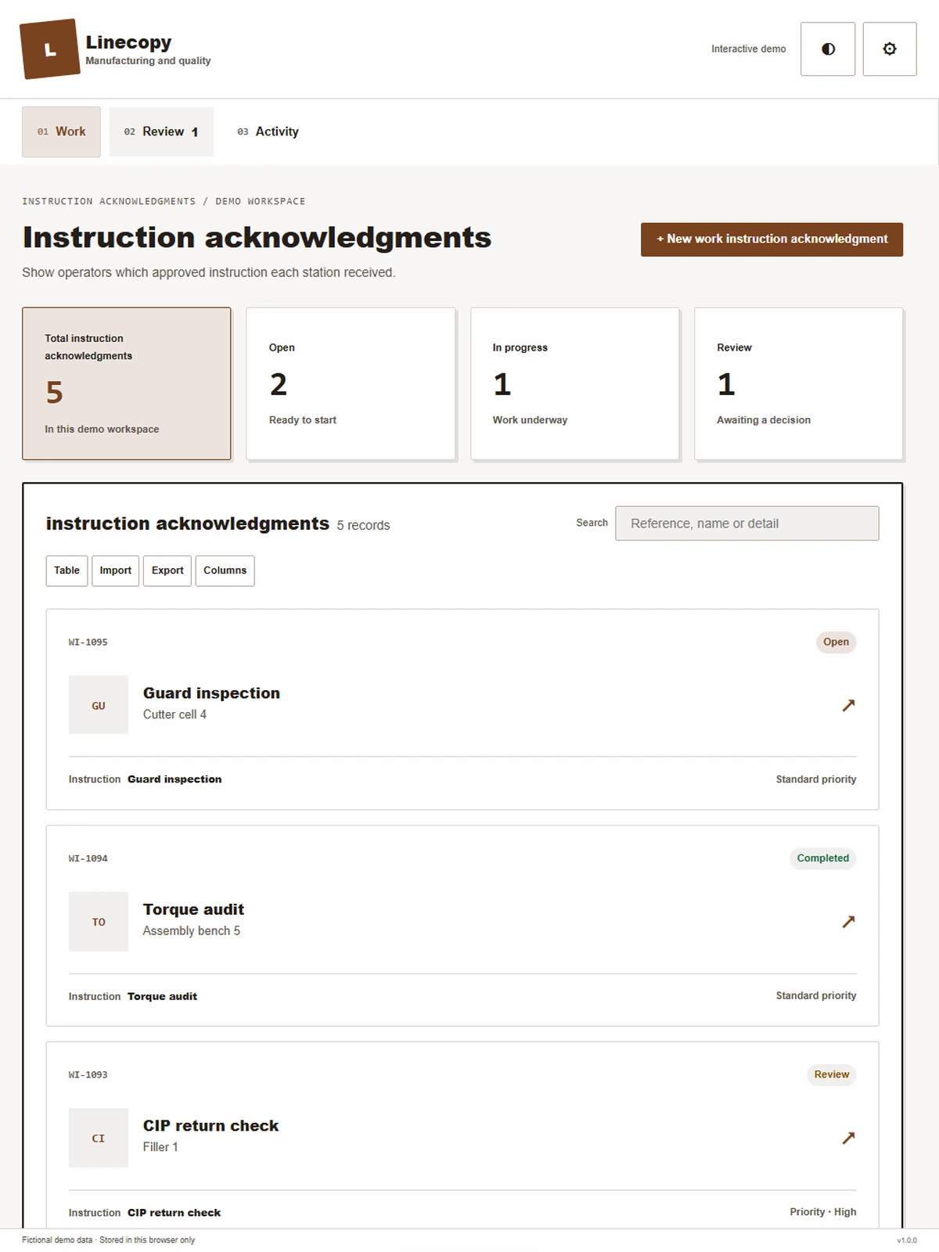Click Priority · High label
Image resolution: width=939 pixels, height=1252 pixels.
(x=823, y=1212)
